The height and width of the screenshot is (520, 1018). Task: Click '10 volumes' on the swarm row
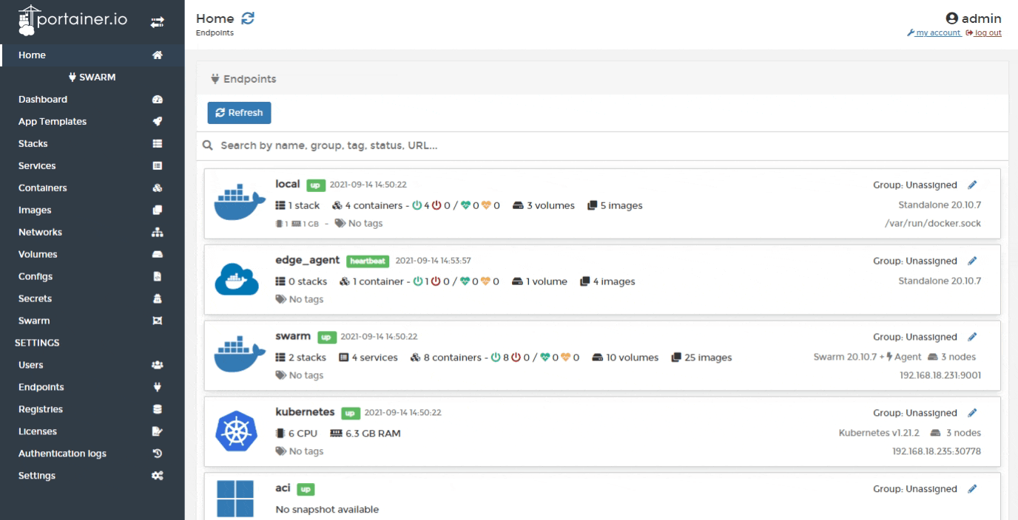626,357
